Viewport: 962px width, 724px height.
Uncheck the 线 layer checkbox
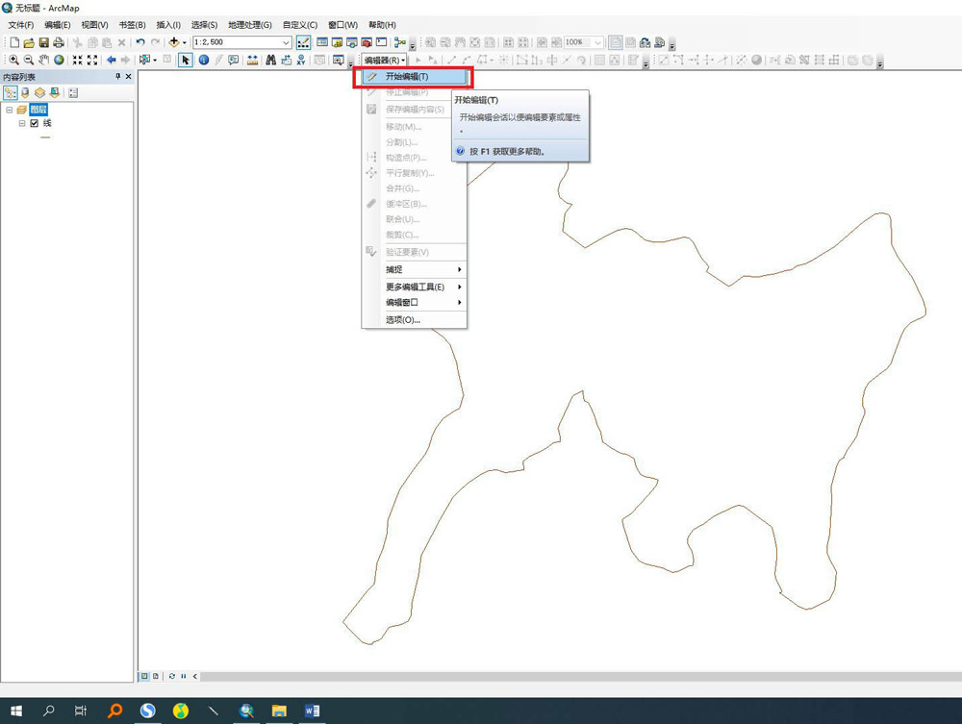[x=35, y=123]
